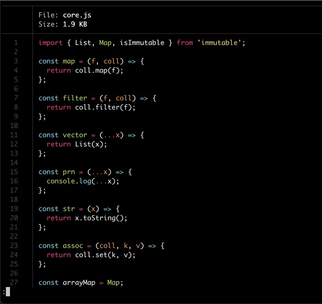The width and height of the screenshot is (322, 304).
Task: Click the import keyword on line 1
Action: click(x=51, y=43)
